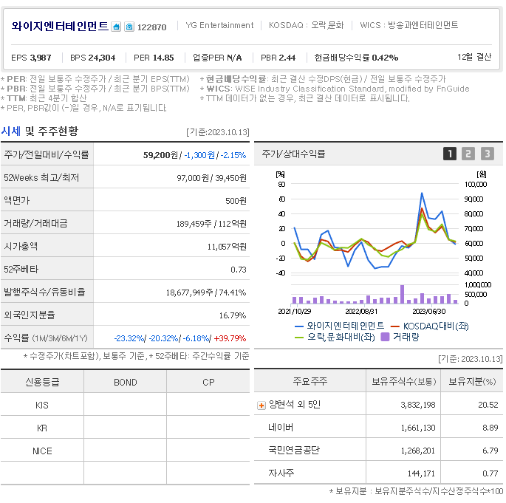Select the 11,057억원 market cap value
Viewport: 506px width, 503px height.
click(x=227, y=247)
